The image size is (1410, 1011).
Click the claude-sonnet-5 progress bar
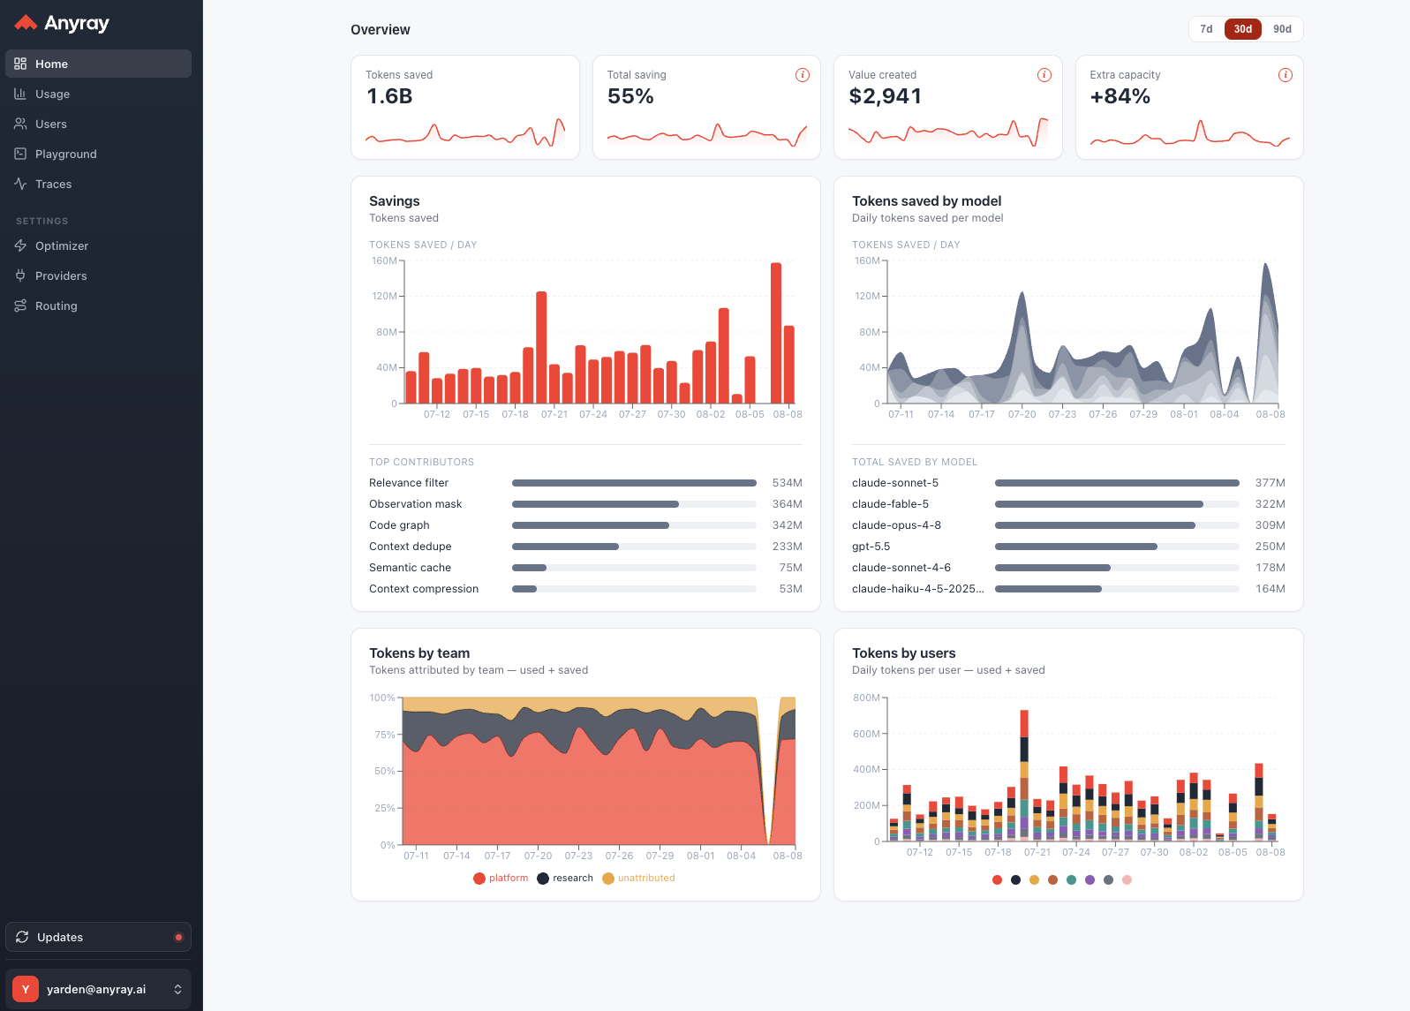pyautogui.click(x=1117, y=483)
